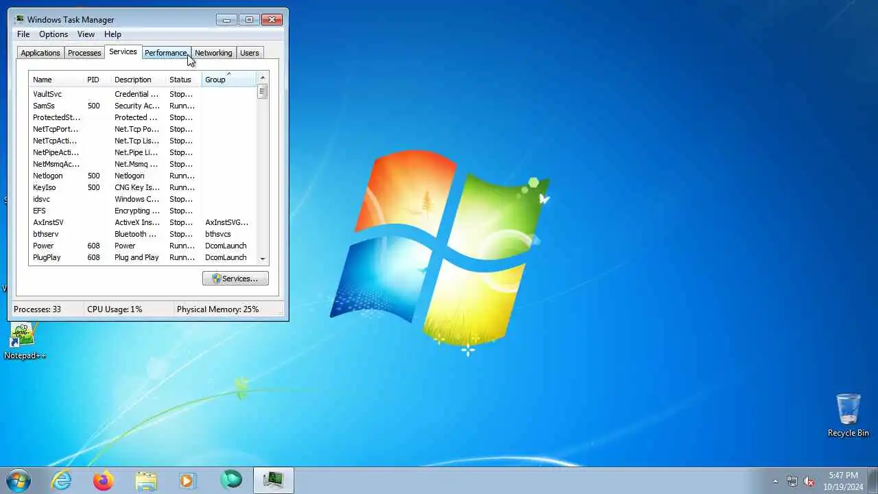
Task: Select the NetPipeActi... service row
Action: pyautogui.click(x=142, y=152)
